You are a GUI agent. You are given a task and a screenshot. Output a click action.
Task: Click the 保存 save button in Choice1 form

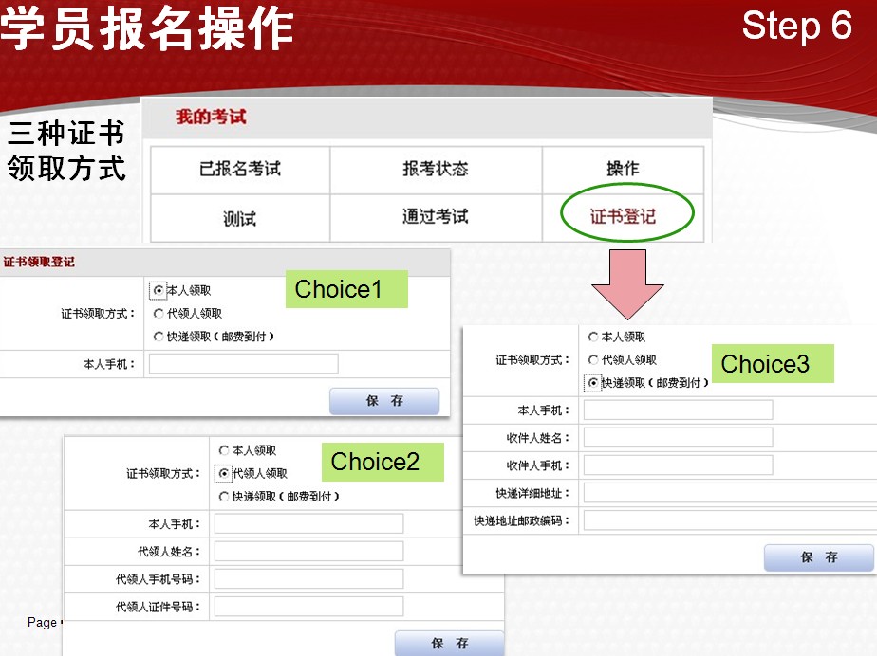(383, 400)
